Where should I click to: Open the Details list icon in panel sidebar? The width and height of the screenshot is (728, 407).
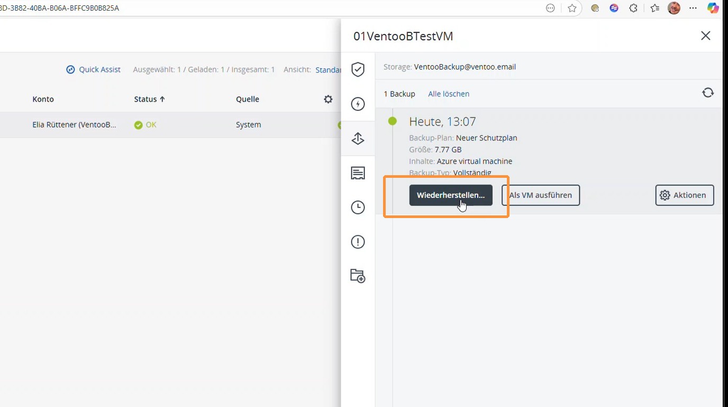358,173
